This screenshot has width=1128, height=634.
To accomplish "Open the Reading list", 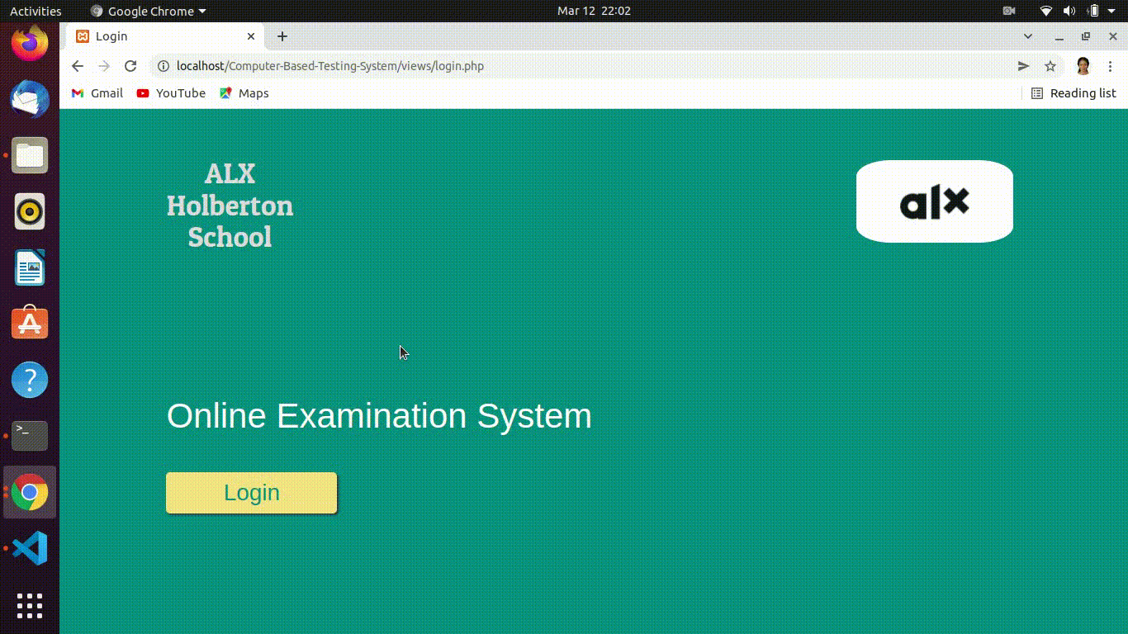I will tap(1073, 93).
